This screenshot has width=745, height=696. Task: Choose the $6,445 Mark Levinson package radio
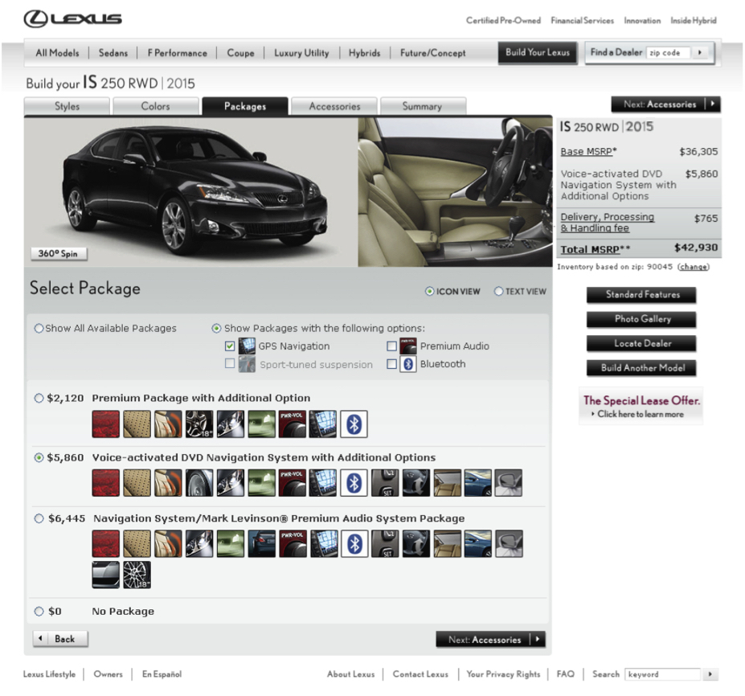tap(39, 518)
